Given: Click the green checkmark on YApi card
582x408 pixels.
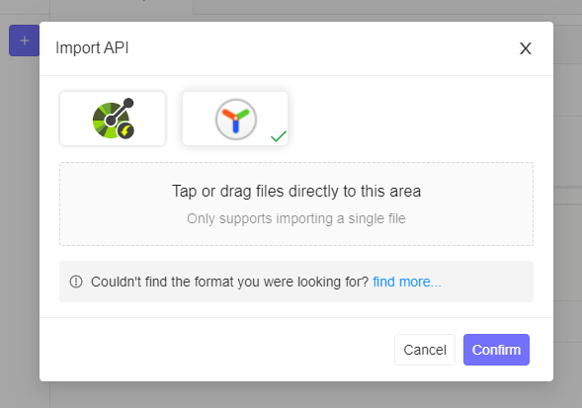Looking at the screenshot, I should (x=279, y=136).
